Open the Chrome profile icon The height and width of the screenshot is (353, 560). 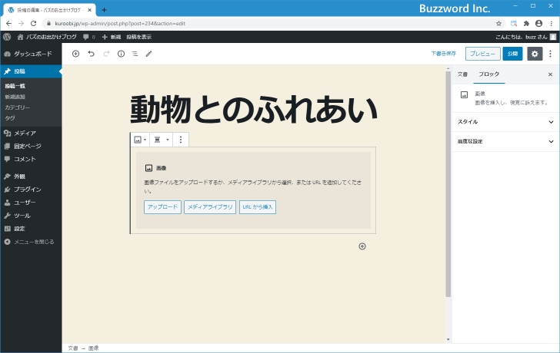[x=539, y=24]
